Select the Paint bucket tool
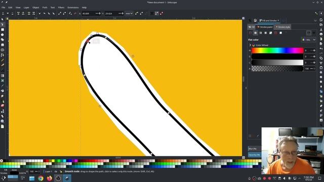The height and width of the screenshot is (182, 324). 2,91
